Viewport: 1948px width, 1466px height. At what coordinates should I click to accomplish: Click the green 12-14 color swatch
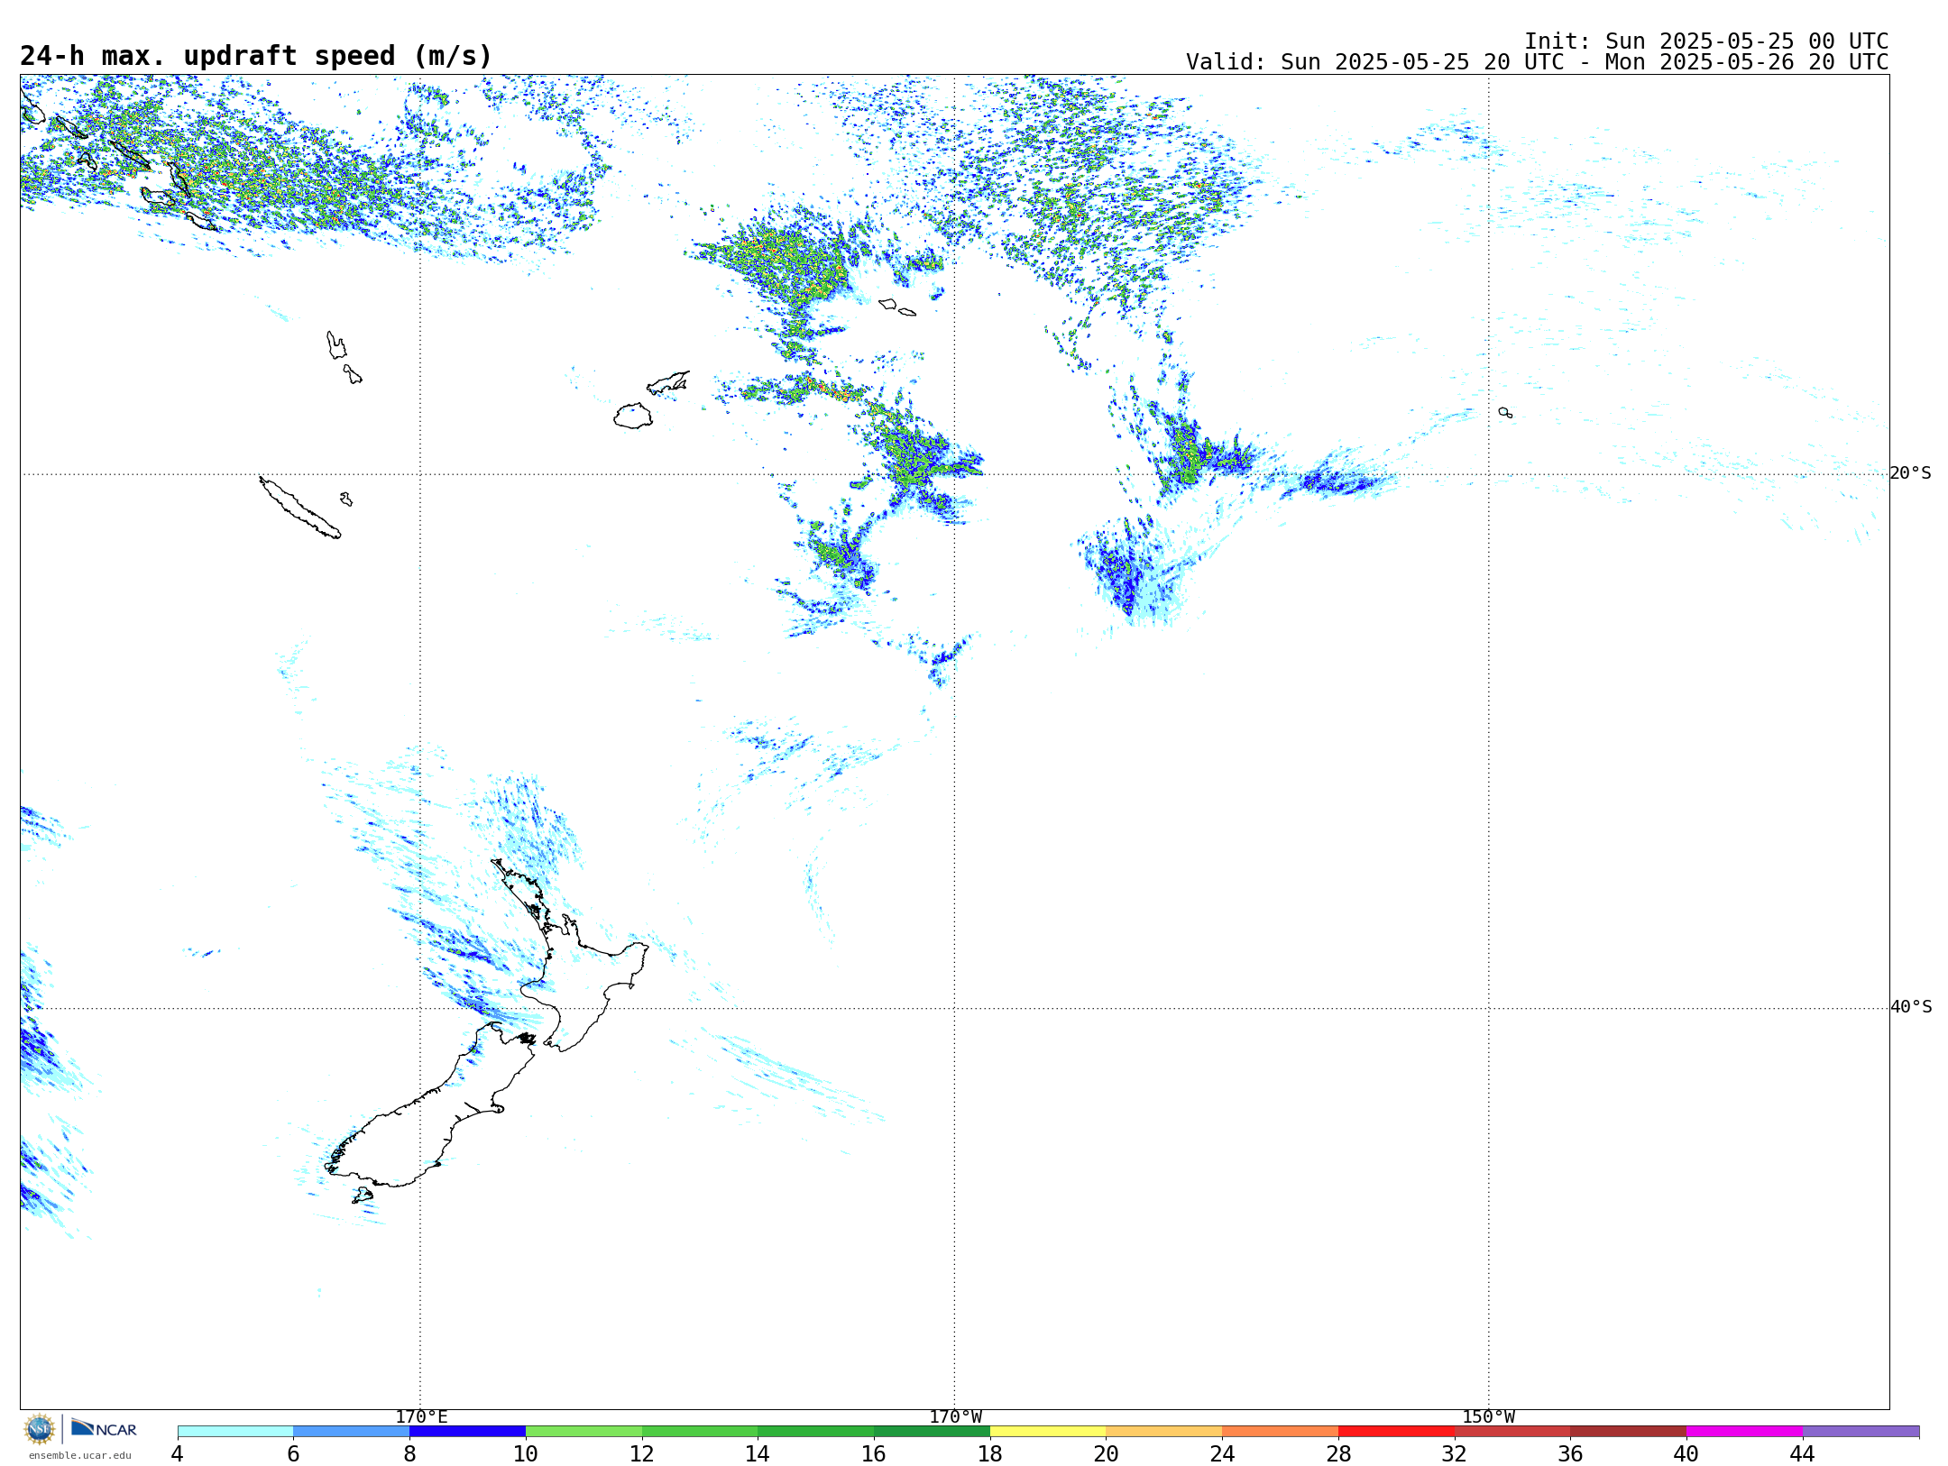point(700,1432)
